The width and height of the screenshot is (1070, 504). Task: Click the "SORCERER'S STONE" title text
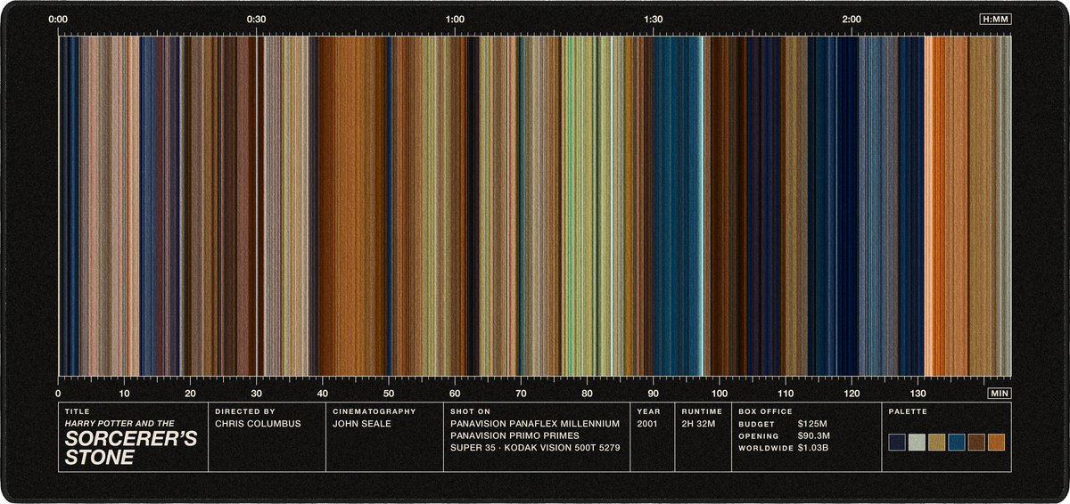click(x=130, y=449)
